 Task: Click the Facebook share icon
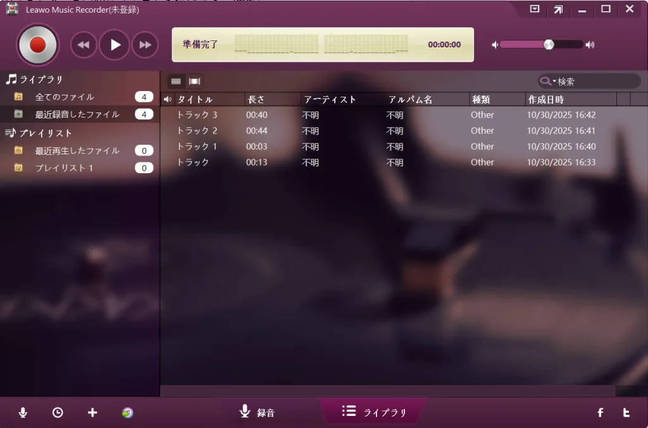(600, 412)
